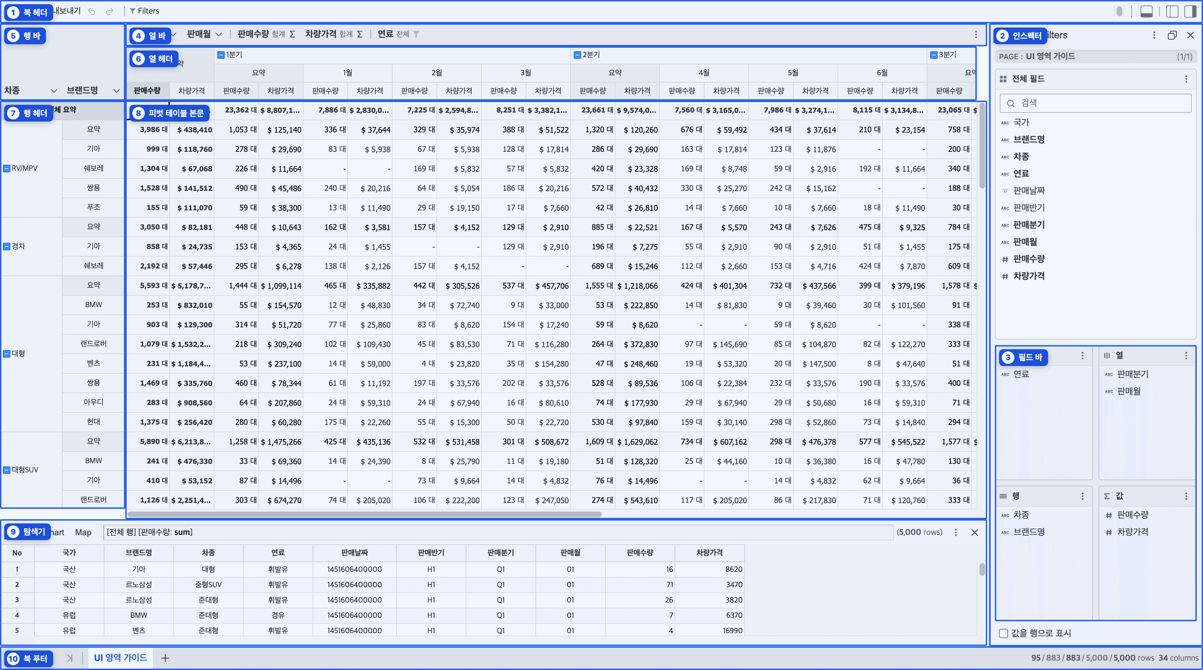Open the filter area options menu above 연료
The image size is (1203, 670).
point(1083,356)
